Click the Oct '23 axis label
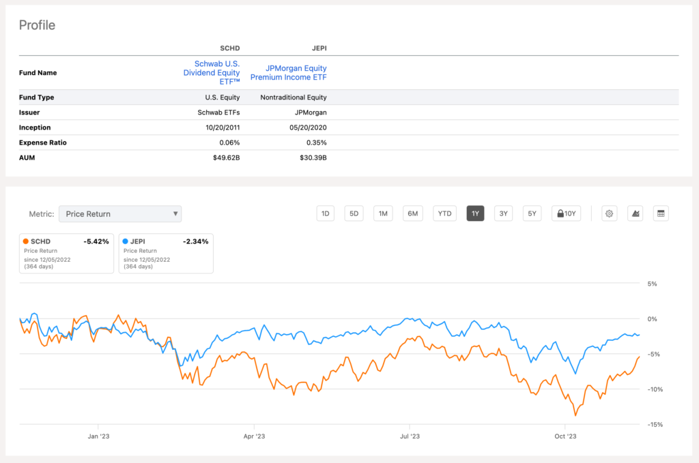Viewport: 699px width, 463px height. pyautogui.click(x=565, y=436)
